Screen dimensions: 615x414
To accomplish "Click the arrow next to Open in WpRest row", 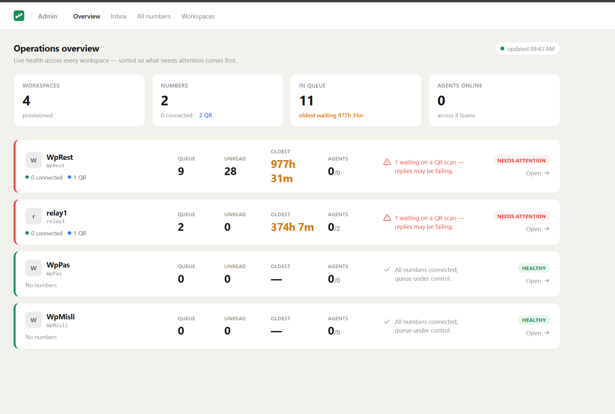I will coord(547,173).
